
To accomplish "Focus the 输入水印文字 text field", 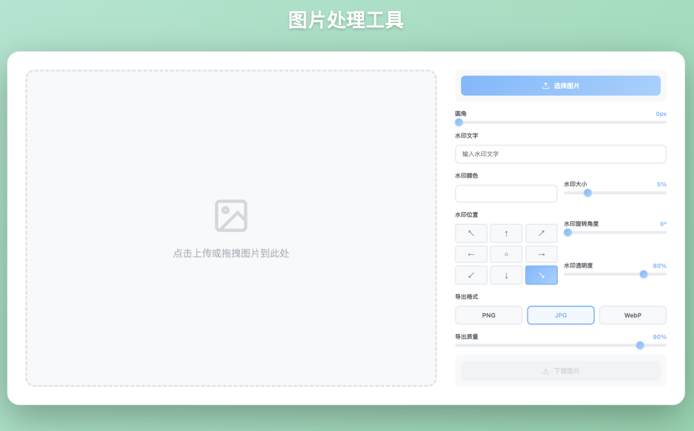I will coord(560,154).
